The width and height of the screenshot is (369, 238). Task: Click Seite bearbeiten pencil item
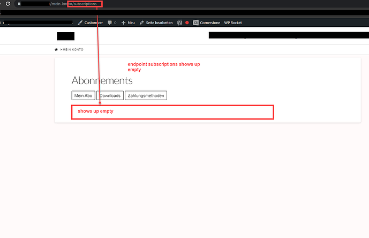pos(156,23)
